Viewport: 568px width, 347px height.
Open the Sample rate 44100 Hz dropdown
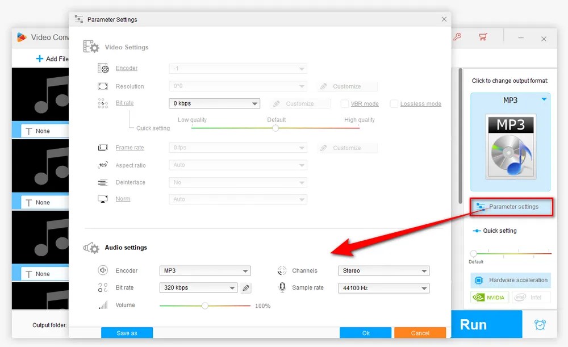point(383,288)
